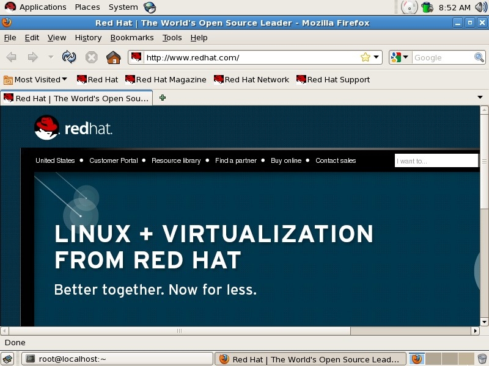Click the Find a partner link
Image resolution: width=489 pixels, height=366 pixels.
click(236, 160)
